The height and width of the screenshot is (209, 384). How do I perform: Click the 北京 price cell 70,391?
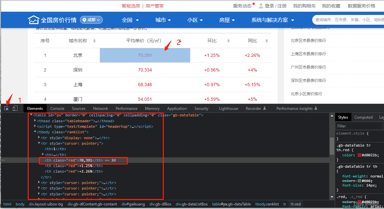pyautogui.click(x=145, y=55)
